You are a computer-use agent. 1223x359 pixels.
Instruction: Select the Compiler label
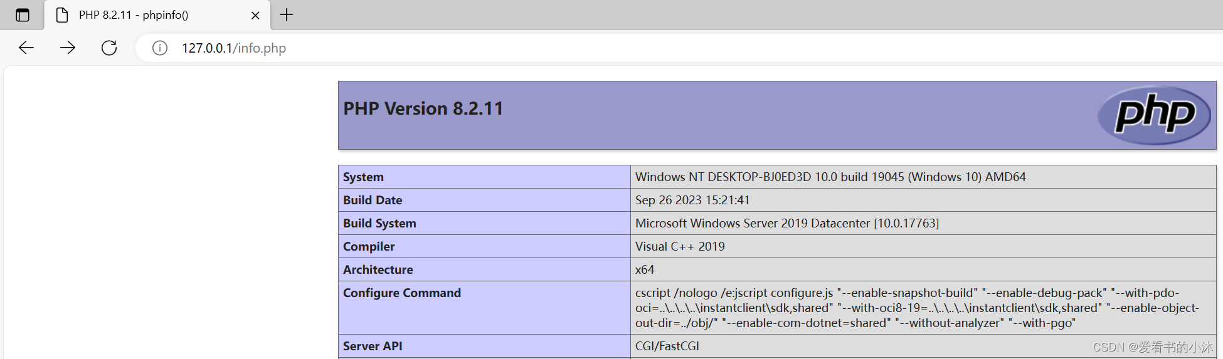369,247
